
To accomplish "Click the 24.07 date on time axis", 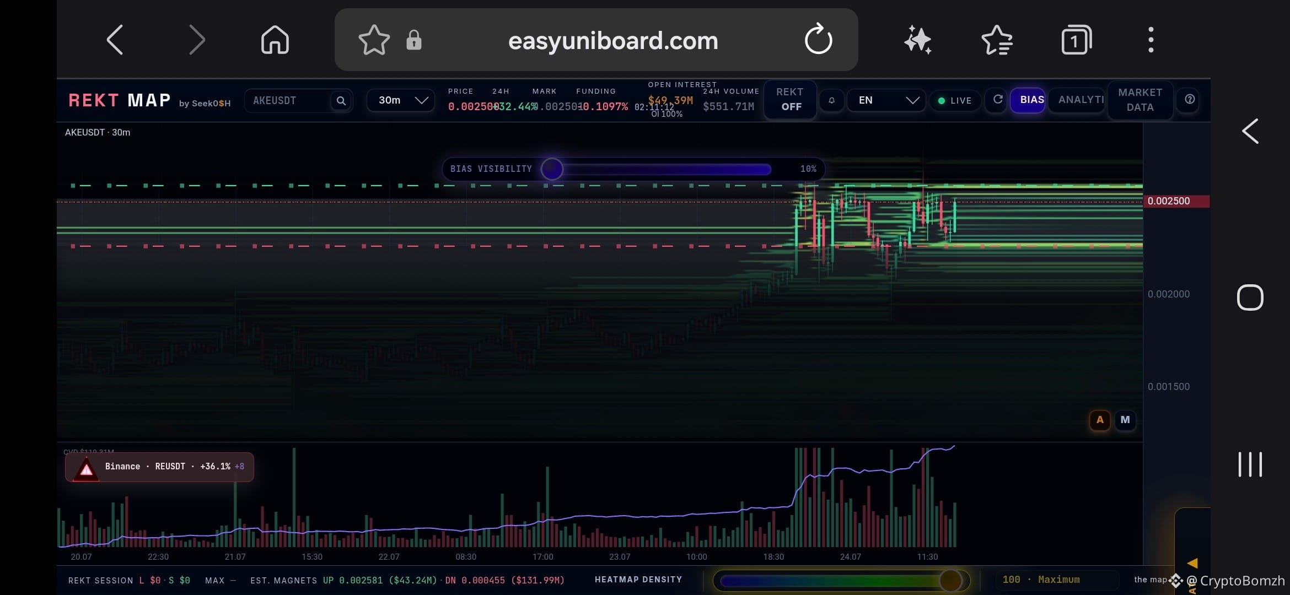I will [850, 557].
